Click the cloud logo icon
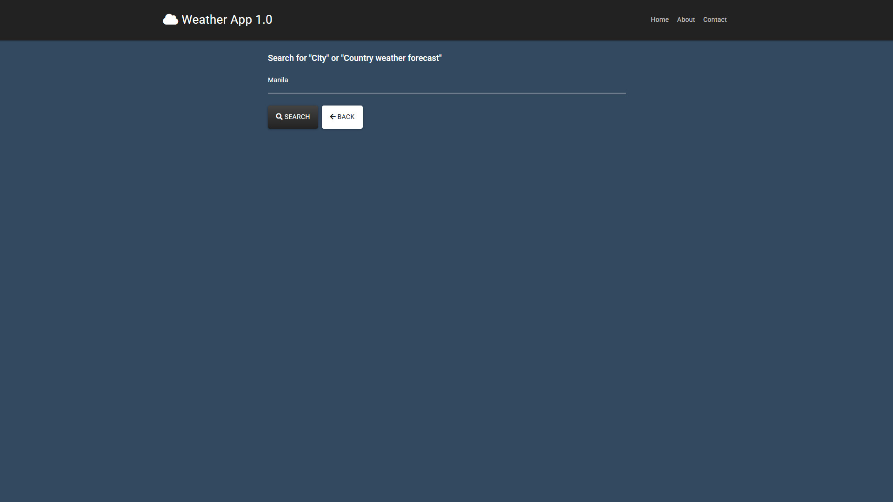This screenshot has width=893, height=502. [170, 20]
